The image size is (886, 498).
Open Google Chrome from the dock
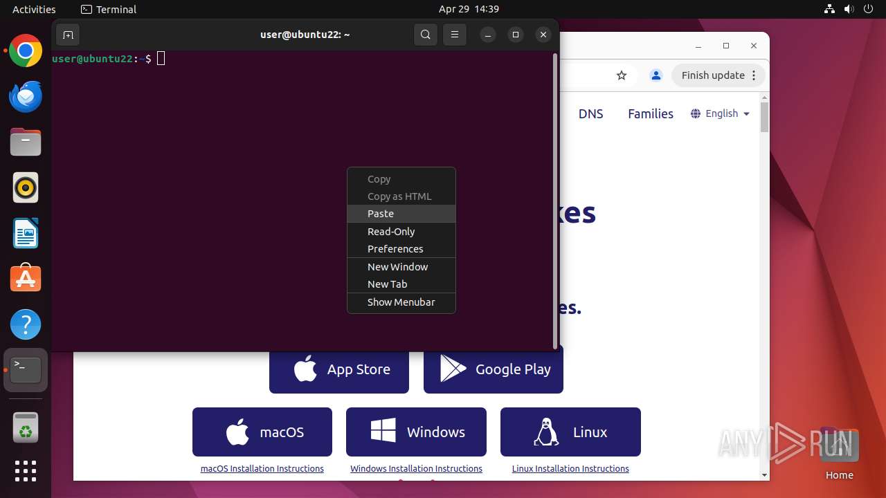click(x=26, y=51)
